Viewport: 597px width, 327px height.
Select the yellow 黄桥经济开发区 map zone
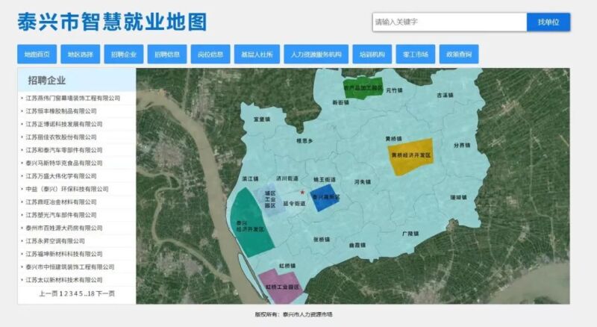tap(410, 159)
